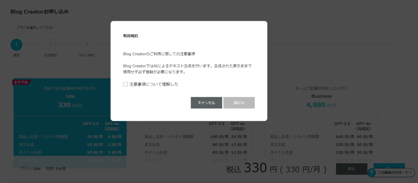418x183 pixels.
Task: Click the Lite 330 円/月 price
Action: point(70,105)
